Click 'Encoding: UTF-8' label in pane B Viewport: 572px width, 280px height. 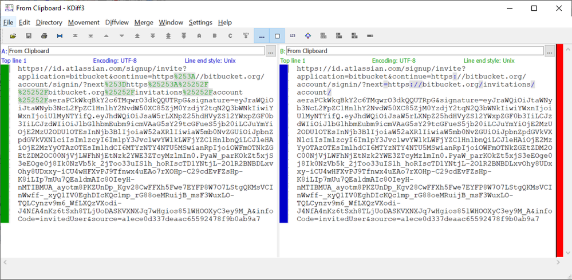pyautogui.click(x=393, y=61)
